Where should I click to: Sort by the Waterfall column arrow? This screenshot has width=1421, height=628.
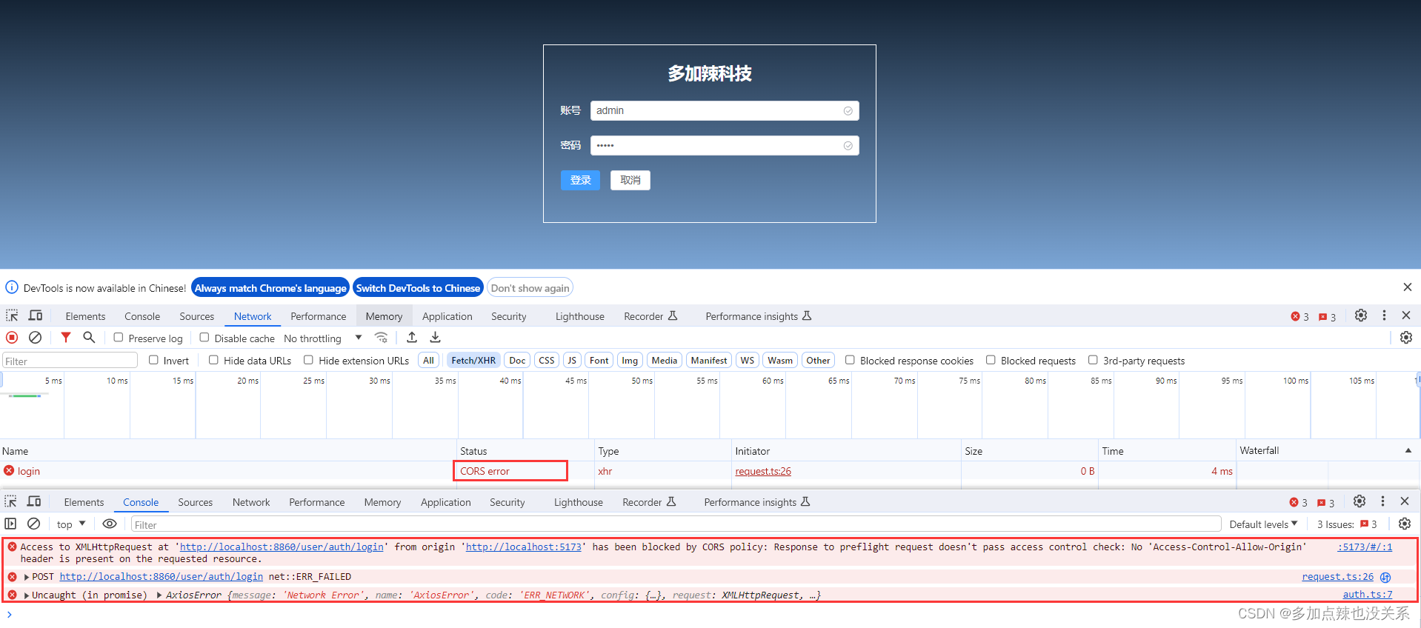1408,450
